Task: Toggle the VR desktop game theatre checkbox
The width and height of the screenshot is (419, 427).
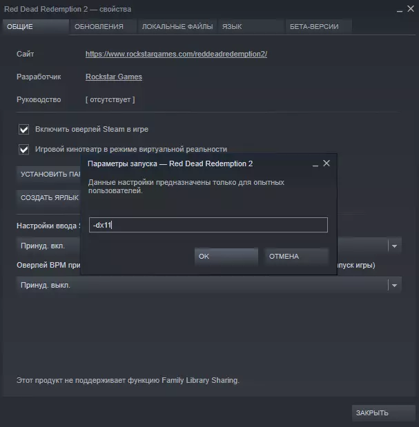Action: (23, 149)
